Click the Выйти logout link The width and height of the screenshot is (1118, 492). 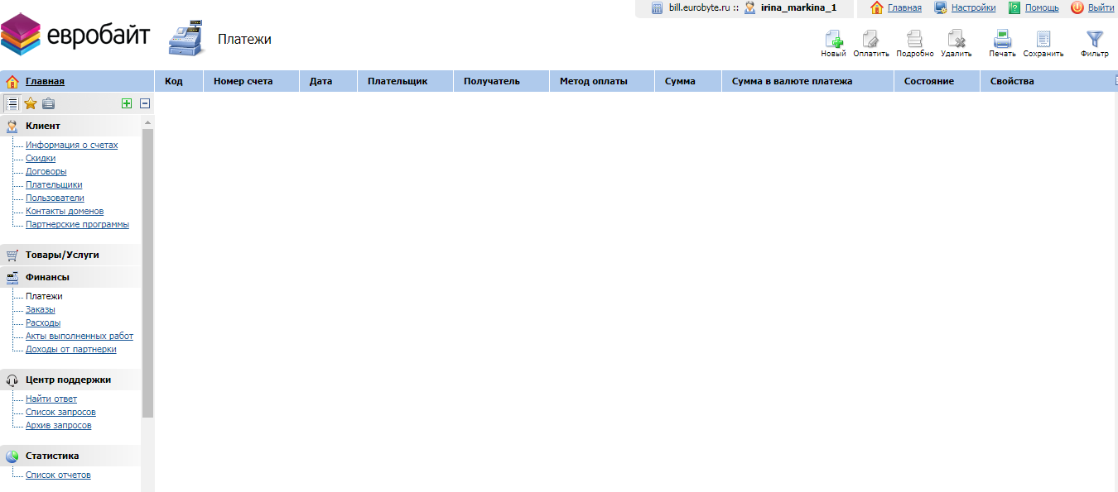(1101, 7)
